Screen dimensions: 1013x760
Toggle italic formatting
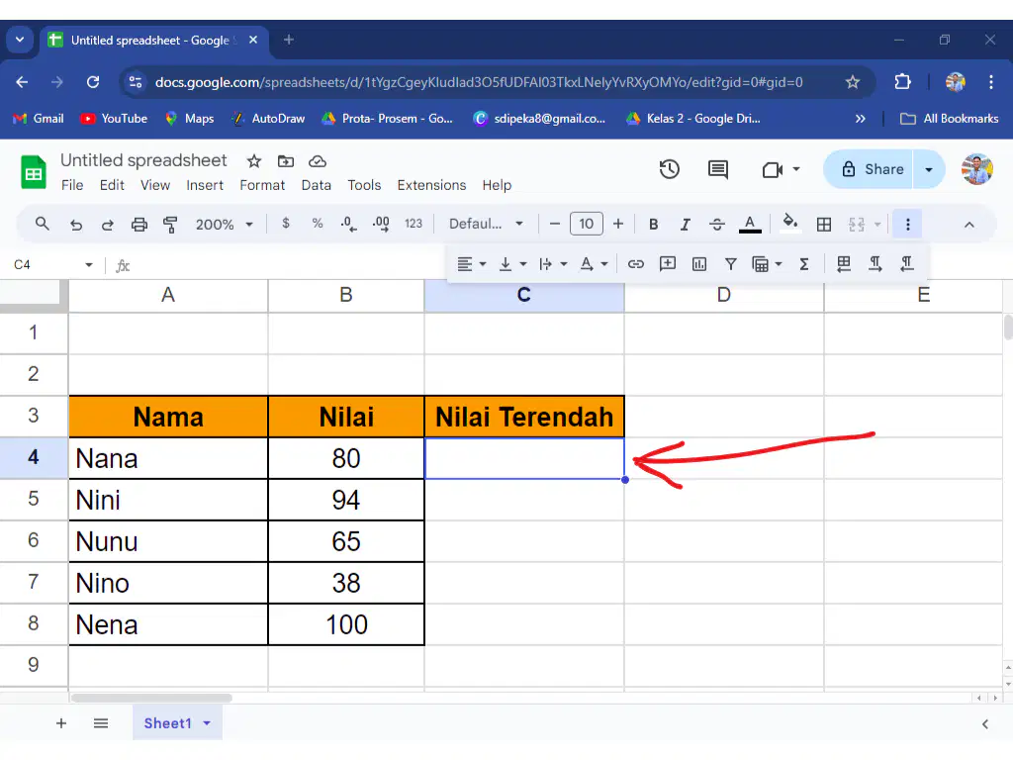(x=685, y=225)
